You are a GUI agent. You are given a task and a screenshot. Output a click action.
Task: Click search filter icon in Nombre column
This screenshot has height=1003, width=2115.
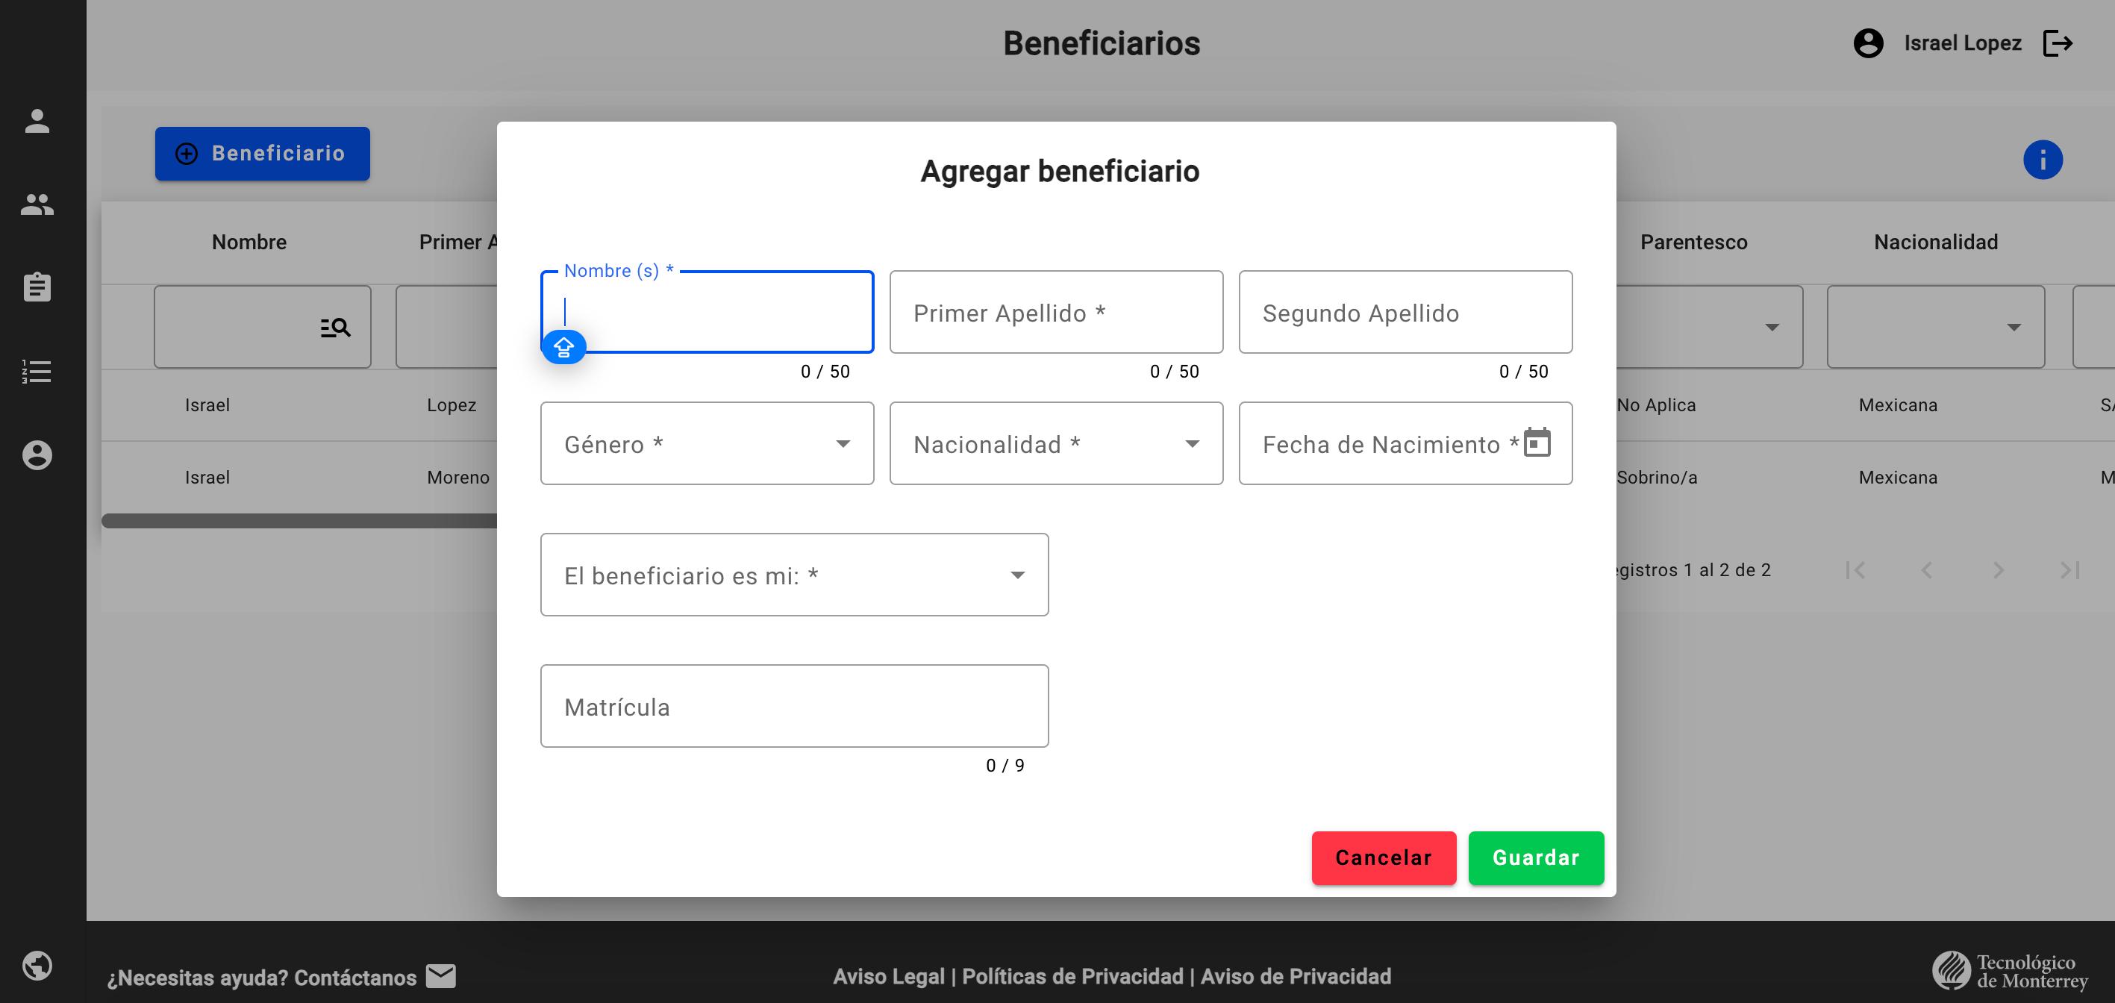pyautogui.click(x=335, y=328)
